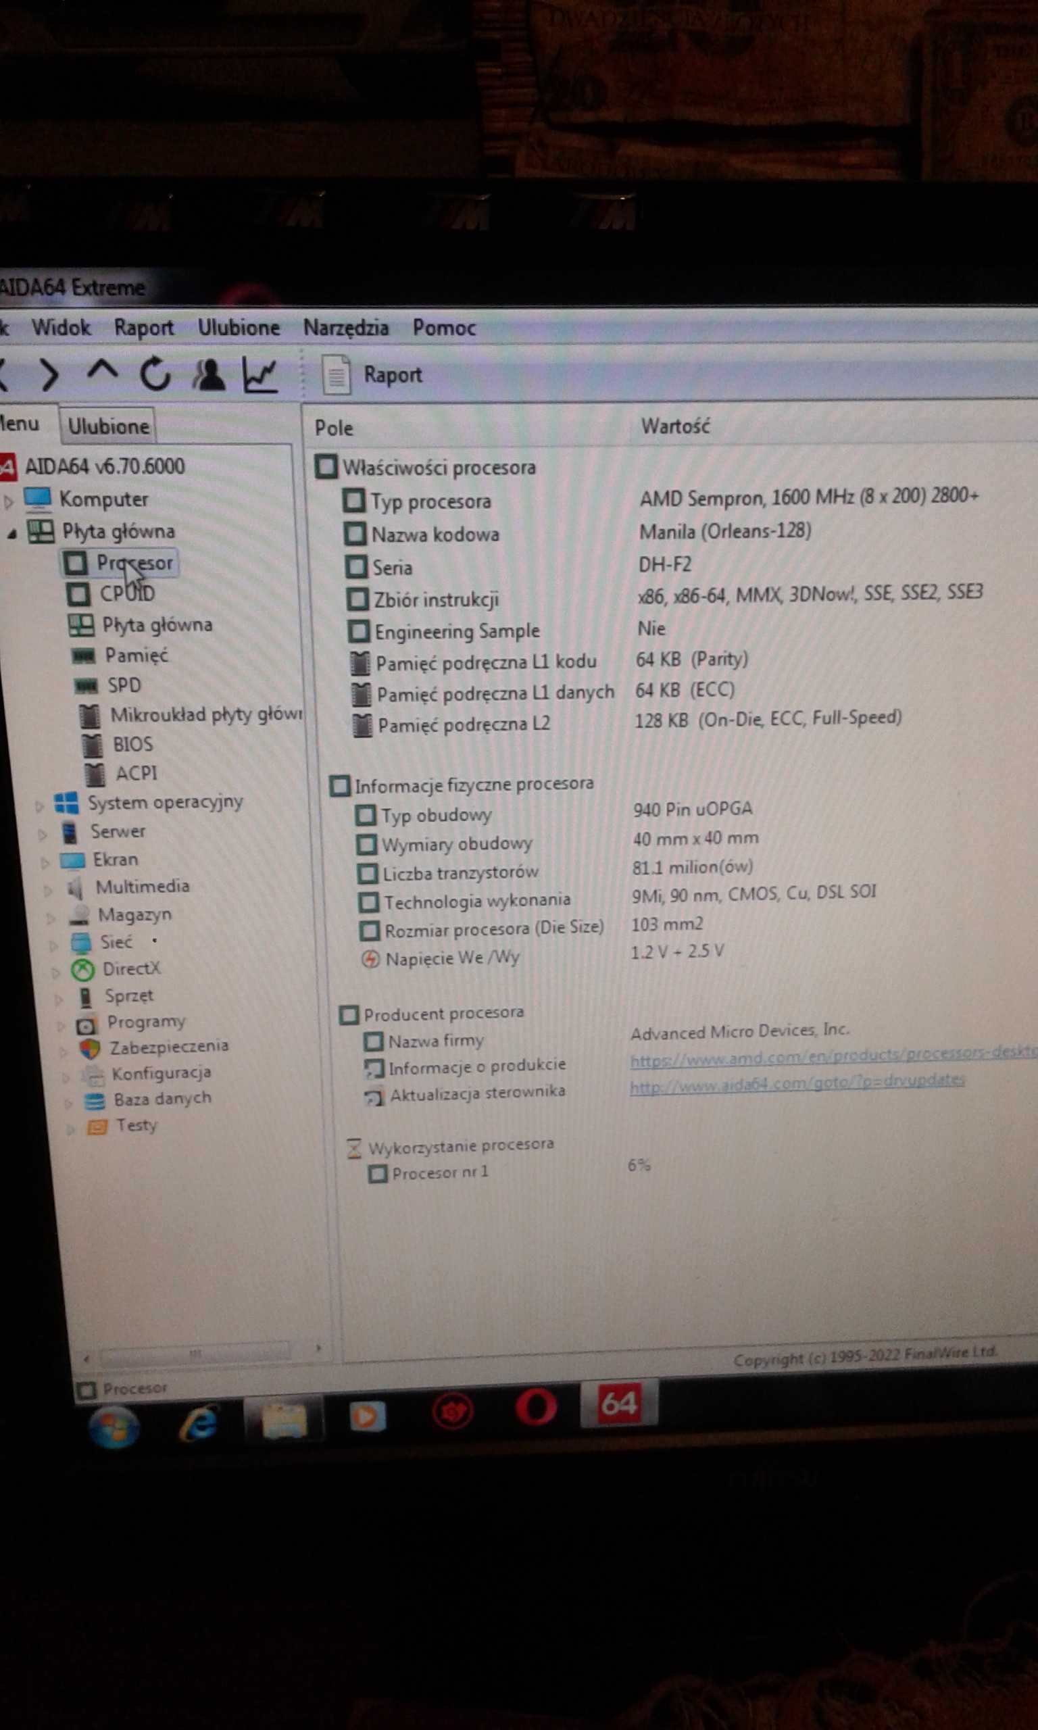This screenshot has height=1730, width=1038.
Task: Expand the Komputer tree node
Action: coord(8,501)
